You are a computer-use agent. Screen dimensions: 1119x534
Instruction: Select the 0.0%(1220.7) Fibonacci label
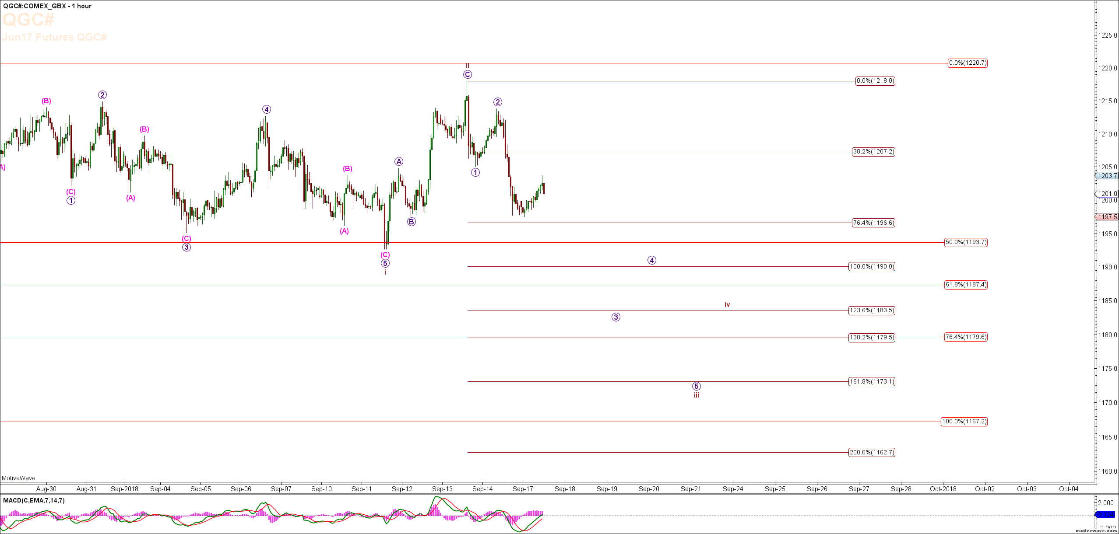pyautogui.click(x=968, y=63)
